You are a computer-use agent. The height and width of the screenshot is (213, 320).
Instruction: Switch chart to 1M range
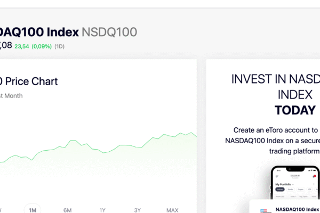point(33,210)
